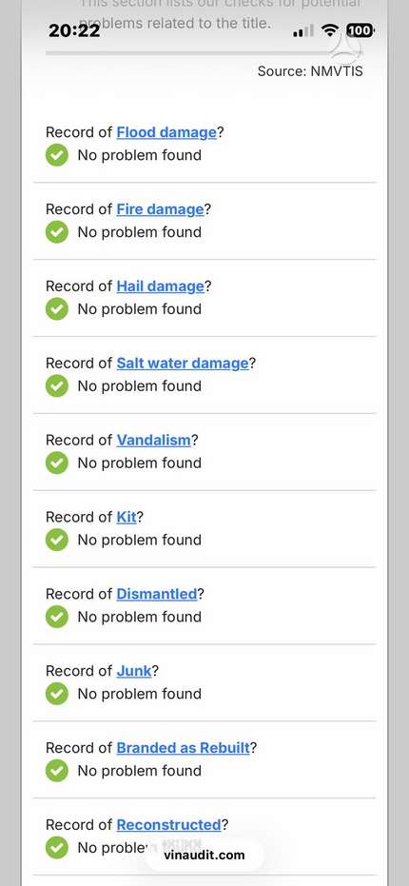Open the Flood damage link
This screenshot has height=886, width=409.
166,132
